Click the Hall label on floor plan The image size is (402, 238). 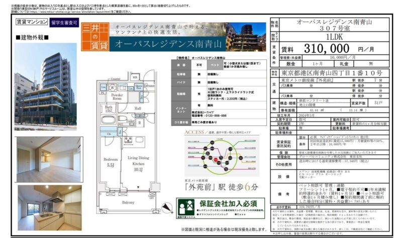click(138, 108)
